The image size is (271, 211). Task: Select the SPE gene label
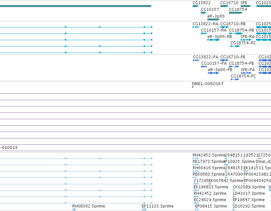click(x=244, y=3)
